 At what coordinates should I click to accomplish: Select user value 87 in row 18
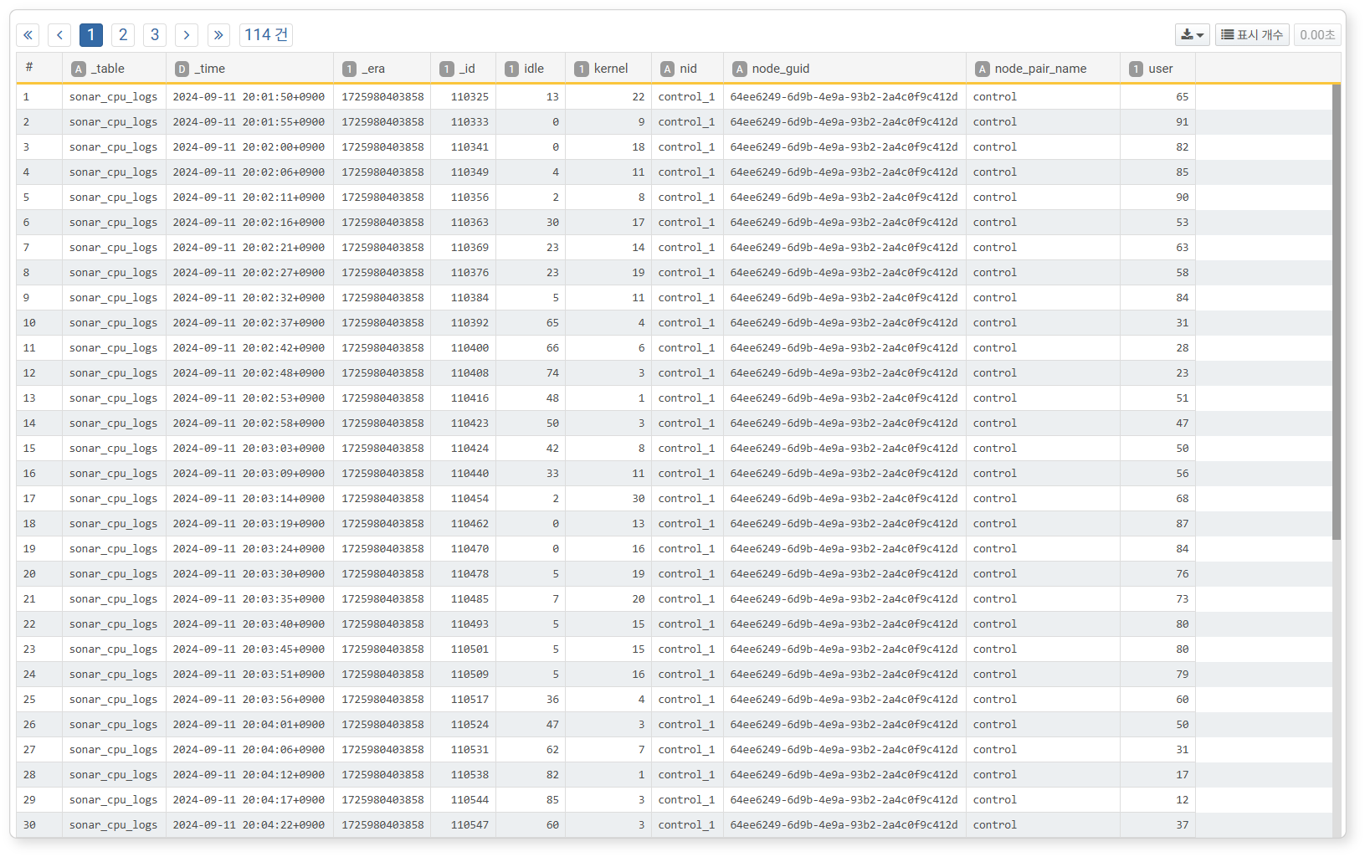pyautogui.click(x=1182, y=524)
